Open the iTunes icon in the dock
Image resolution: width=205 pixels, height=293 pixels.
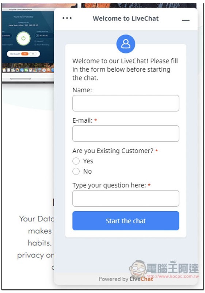coord(44,70)
